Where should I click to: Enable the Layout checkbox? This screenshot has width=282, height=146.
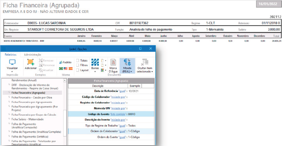78,70
